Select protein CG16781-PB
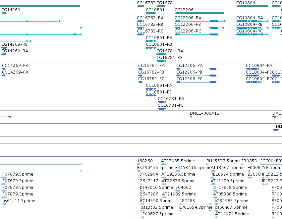 tap(171, 105)
